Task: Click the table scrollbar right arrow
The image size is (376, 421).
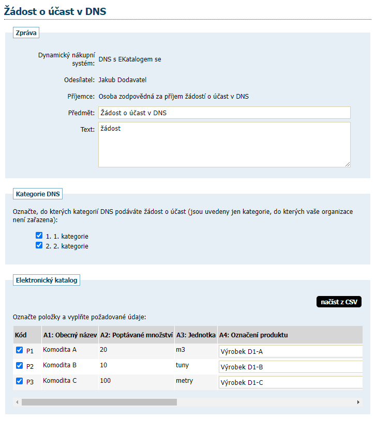Action: tap(358, 402)
